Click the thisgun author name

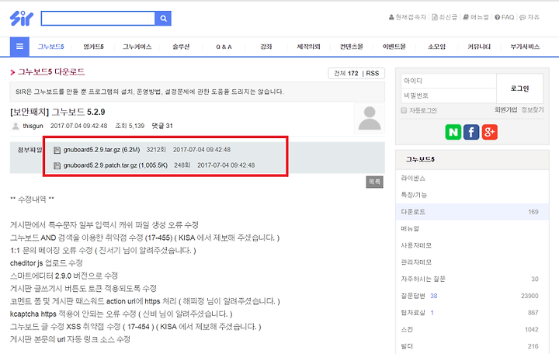click(33, 126)
